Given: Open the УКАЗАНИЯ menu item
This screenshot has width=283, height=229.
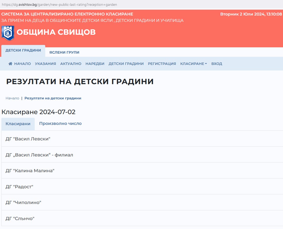Looking at the screenshot, I should (x=46, y=64).
